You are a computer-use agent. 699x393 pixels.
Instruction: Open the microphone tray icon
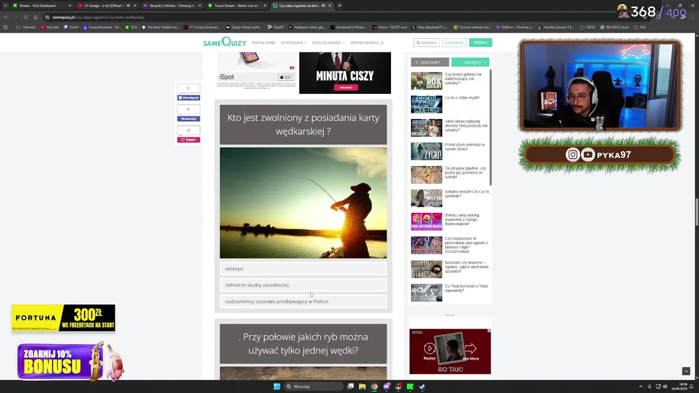[x=649, y=386]
